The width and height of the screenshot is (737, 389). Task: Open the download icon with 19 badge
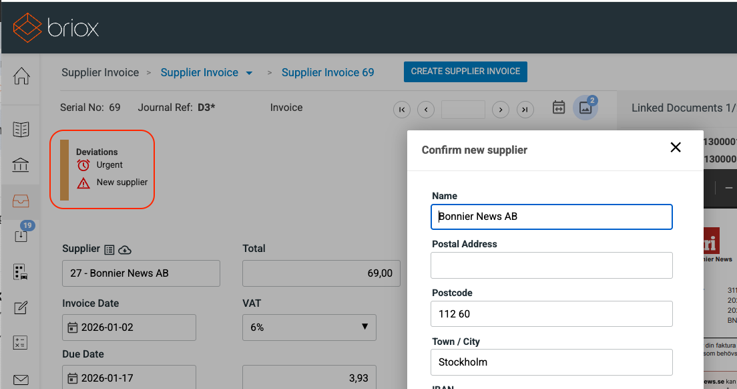[x=21, y=236]
